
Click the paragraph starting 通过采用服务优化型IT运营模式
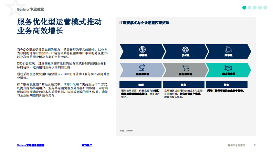(63, 76)
